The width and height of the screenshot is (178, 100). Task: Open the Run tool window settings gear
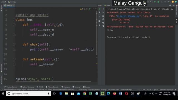pos(170,5)
